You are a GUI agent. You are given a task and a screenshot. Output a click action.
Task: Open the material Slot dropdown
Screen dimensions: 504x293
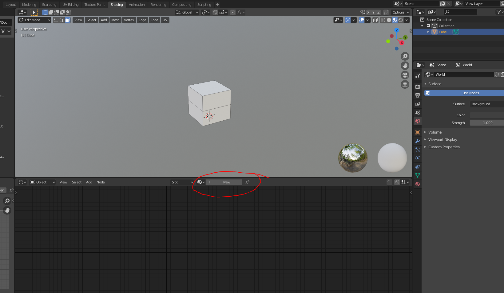click(182, 182)
